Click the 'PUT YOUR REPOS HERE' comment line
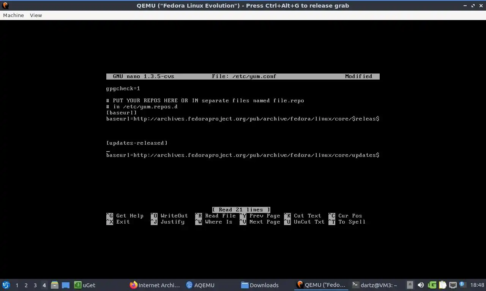The image size is (486, 291). pos(205,100)
